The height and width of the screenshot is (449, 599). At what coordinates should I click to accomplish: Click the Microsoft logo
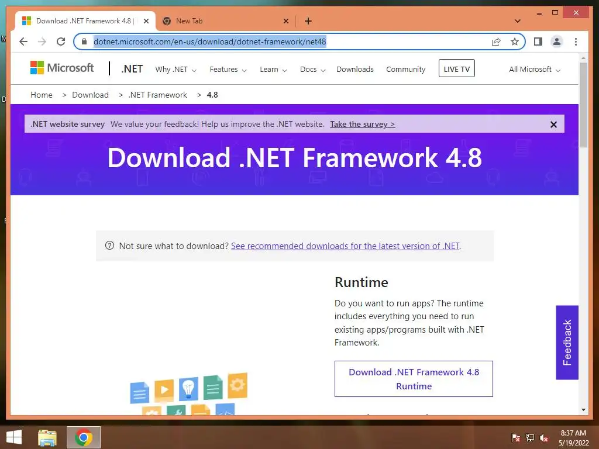tap(62, 68)
